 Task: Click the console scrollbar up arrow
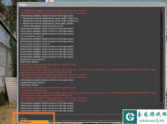pos(162,11)
